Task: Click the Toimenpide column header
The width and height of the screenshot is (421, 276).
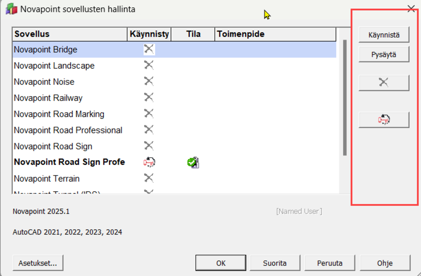Action: (x=276, y=34)
